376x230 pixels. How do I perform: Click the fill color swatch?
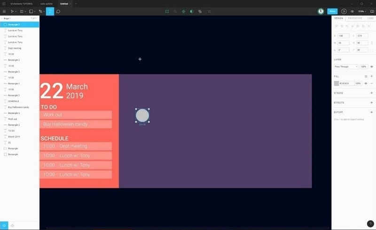(337, 83)
